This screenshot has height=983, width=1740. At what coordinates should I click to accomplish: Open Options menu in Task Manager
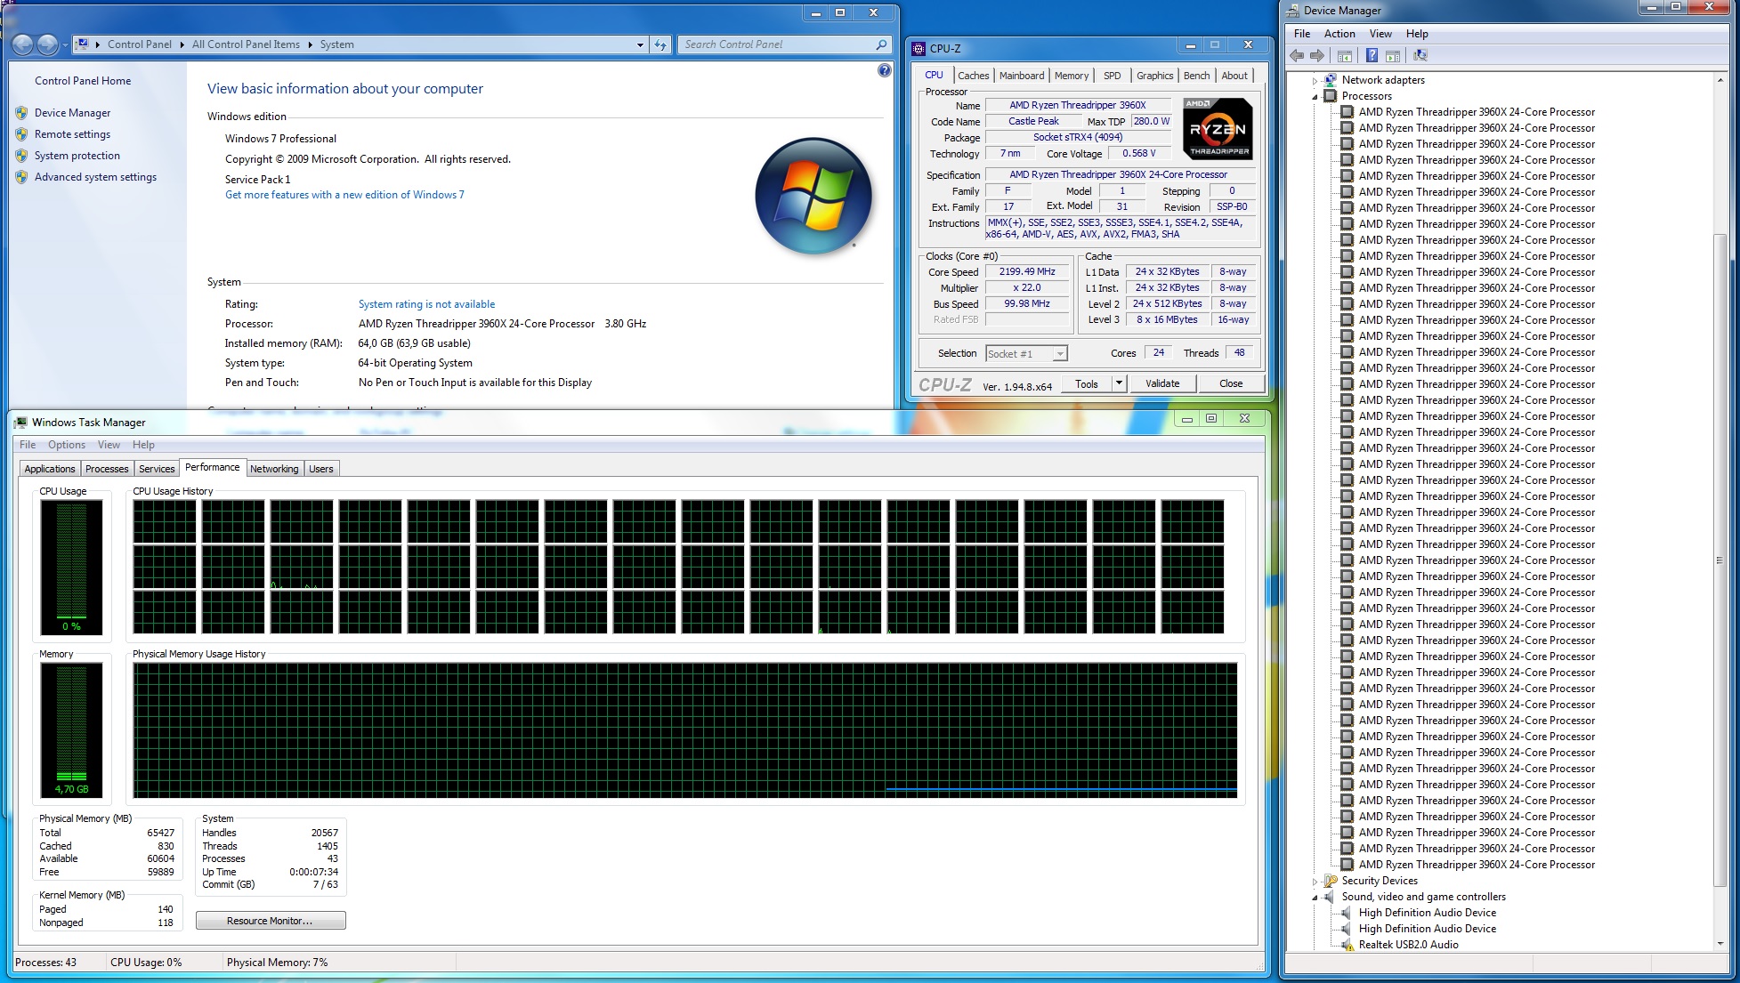67,445
